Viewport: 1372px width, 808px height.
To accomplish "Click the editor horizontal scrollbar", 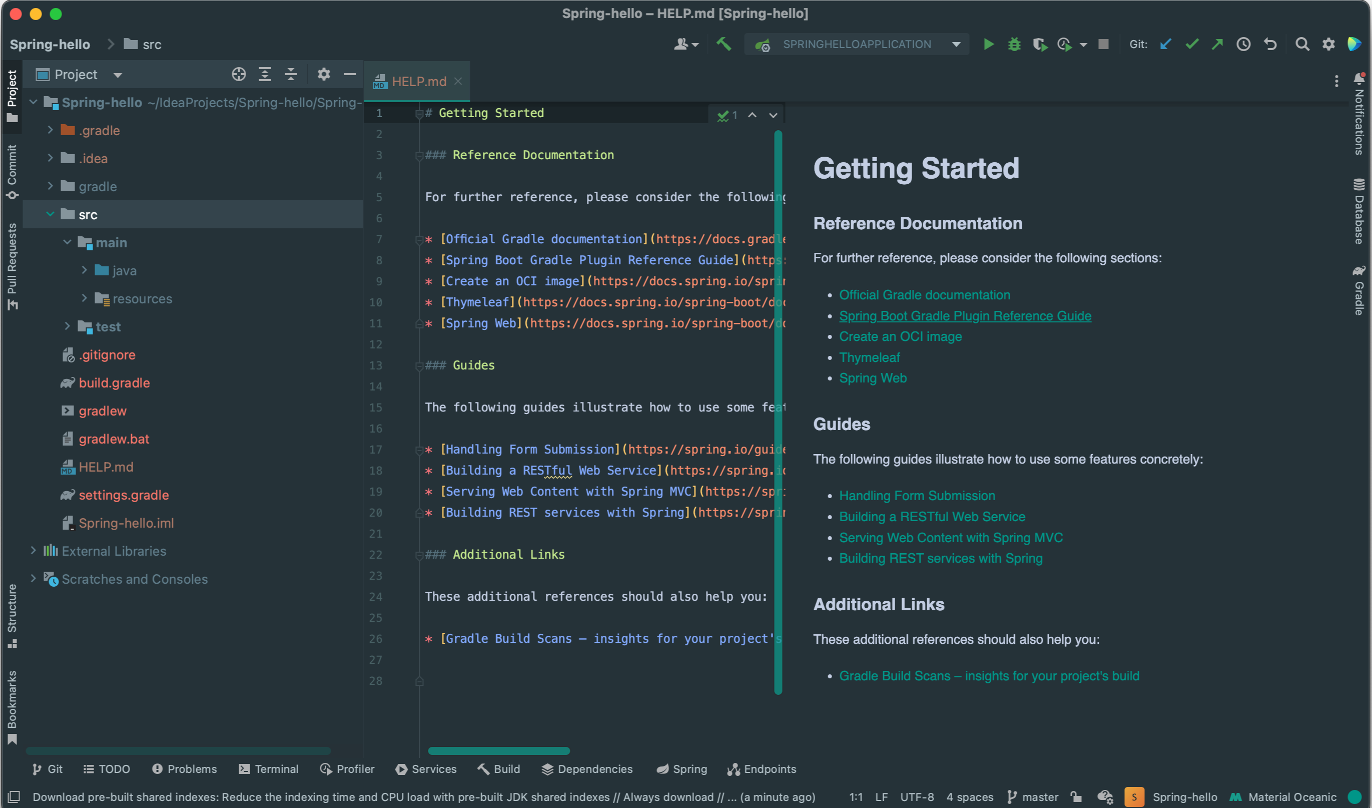I will coord(499,751).
